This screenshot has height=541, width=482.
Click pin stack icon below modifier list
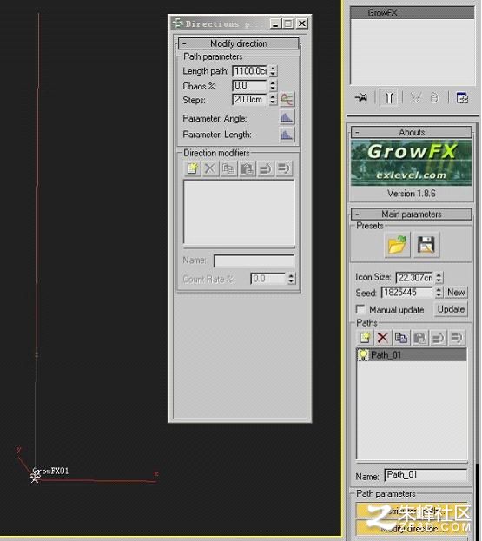pyautogui.click(x=361, y=97)
